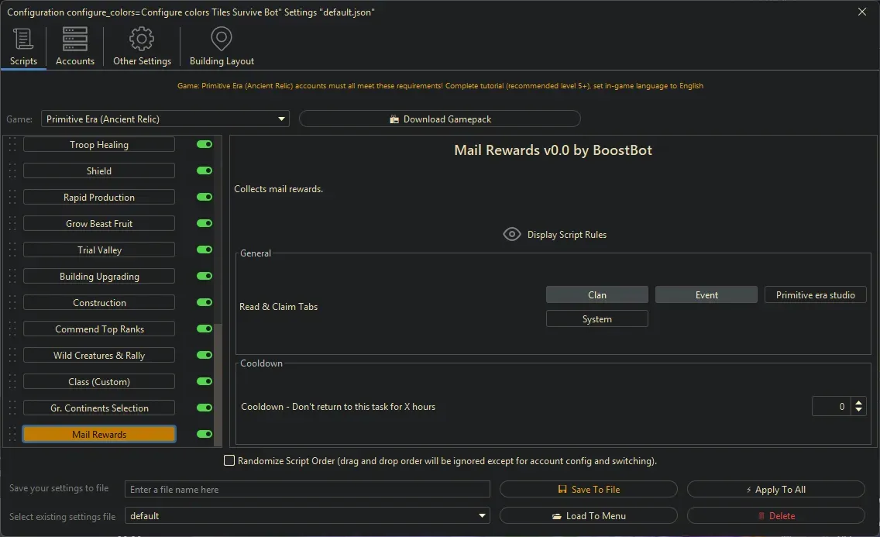Enable Randomize Script Order checkbox
880x537 pixels.
coord(229,460)
